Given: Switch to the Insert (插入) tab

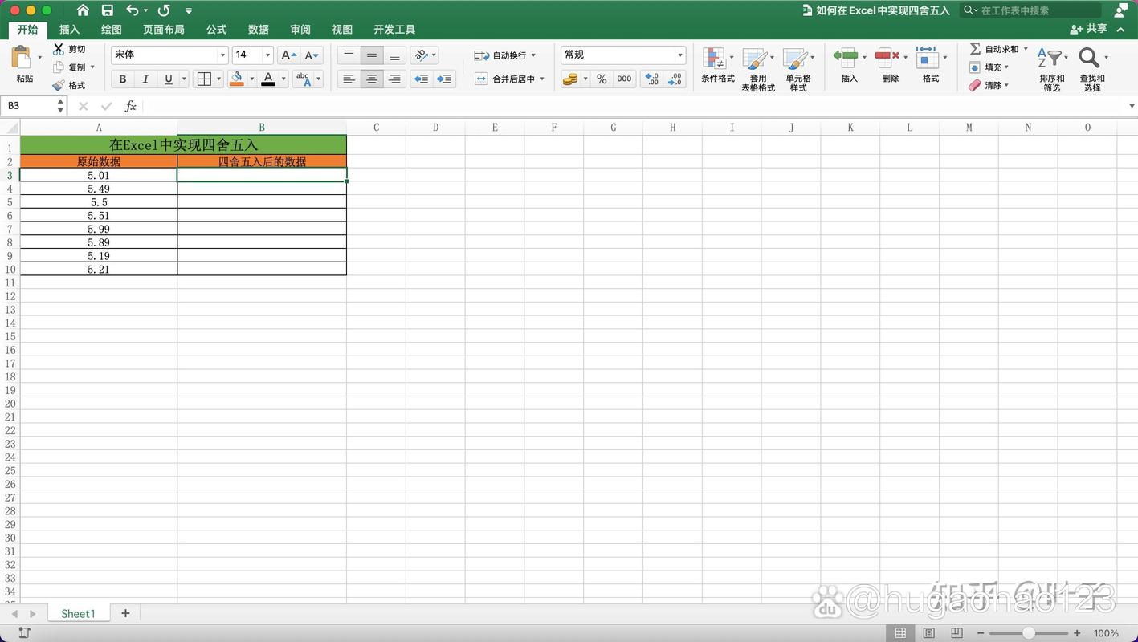Looking at the screenshot, I should pos(70,30).
